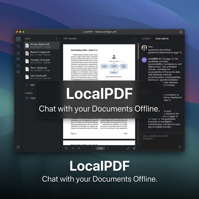Click the compose note pencil-square icon
Viewport: 199px width, 199px height.
pos(18,65)
